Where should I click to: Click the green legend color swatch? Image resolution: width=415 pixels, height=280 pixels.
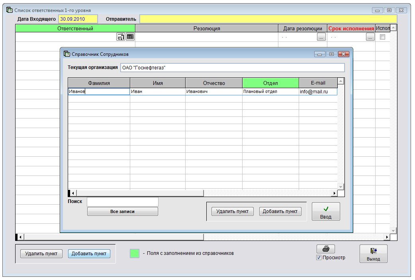click(x=135, y=253)
